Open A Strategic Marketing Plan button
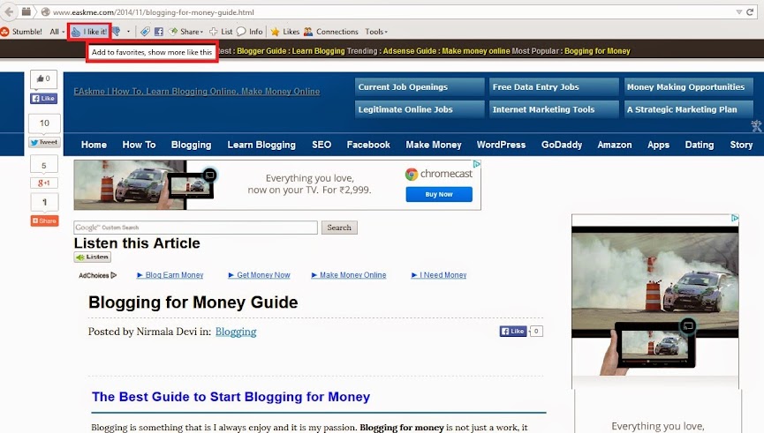The image size is (764, 433). coord(688,109)
